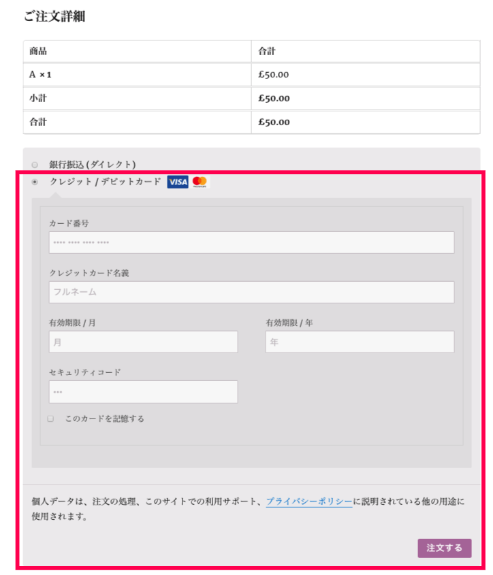
Task: Focus the クレジットカード名義 full name field
Action: point(251,292)
